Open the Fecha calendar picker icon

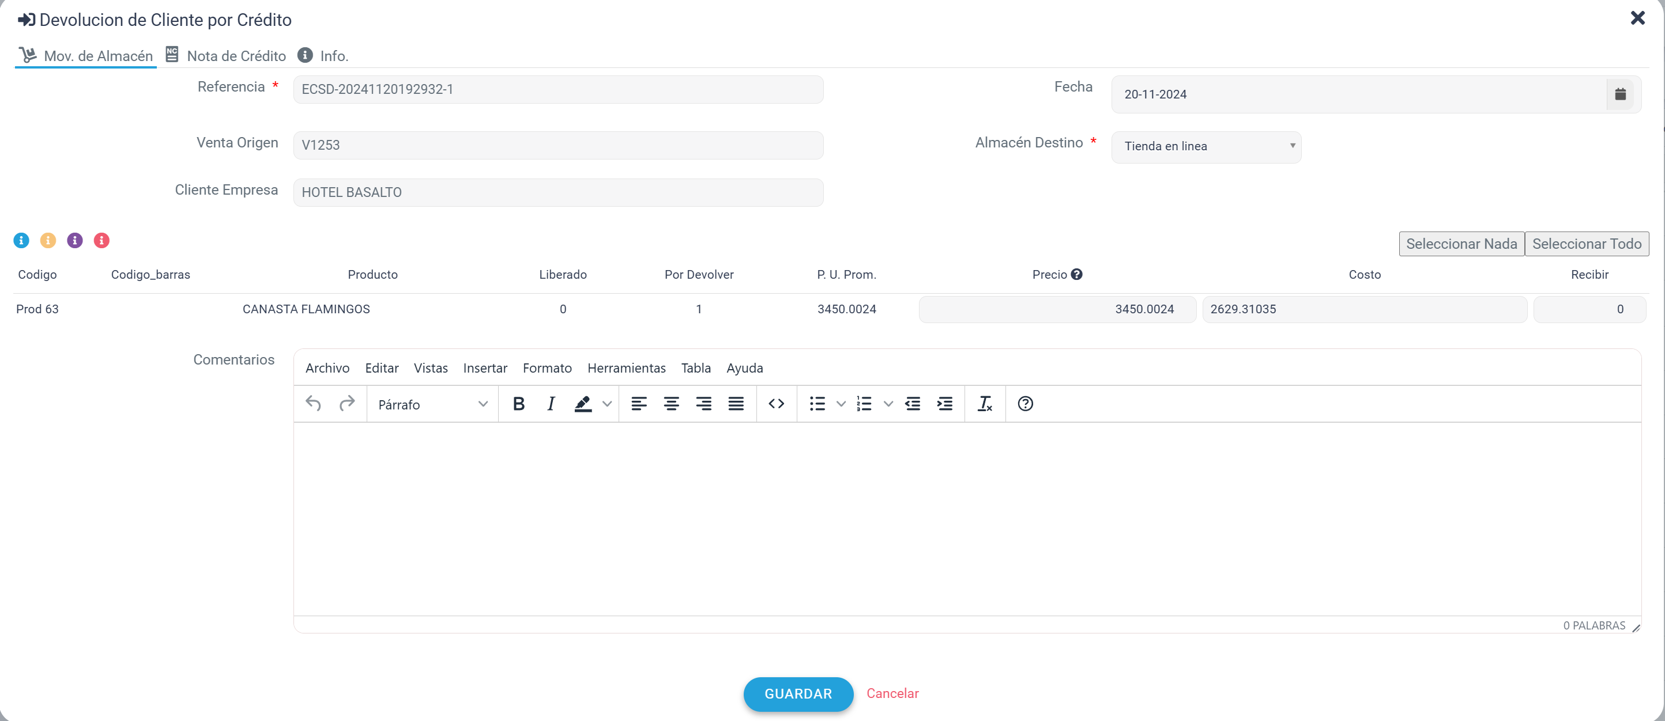(x=1620, y=94)
